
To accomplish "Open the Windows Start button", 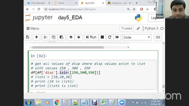I will (x=28, y=103).
